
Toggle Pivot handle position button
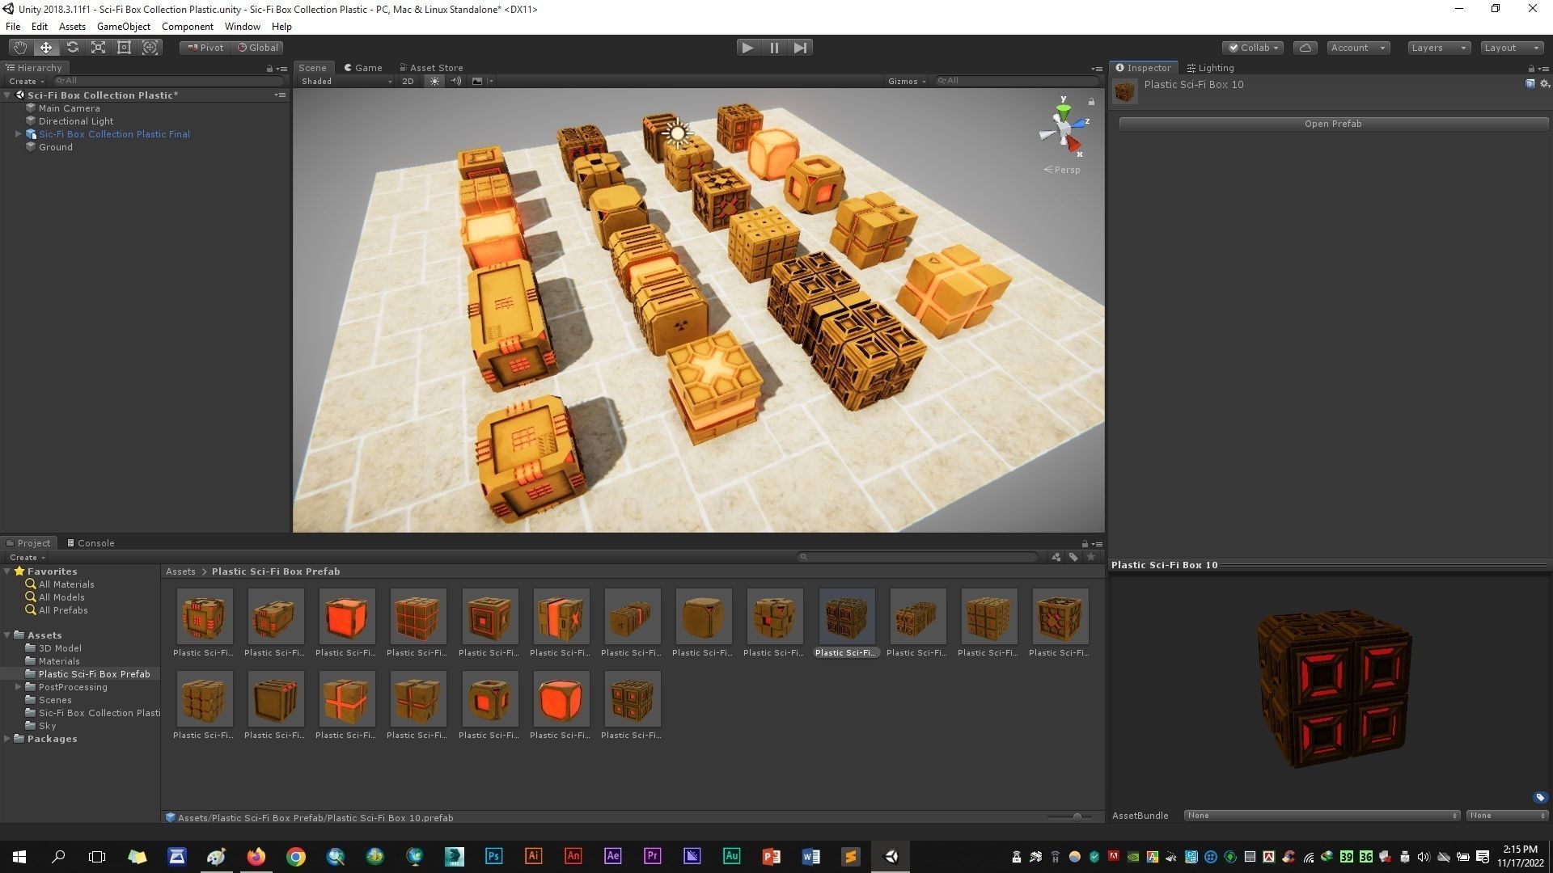coord(205,48)
